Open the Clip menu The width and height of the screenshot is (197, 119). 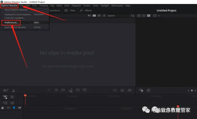[52, 6]
